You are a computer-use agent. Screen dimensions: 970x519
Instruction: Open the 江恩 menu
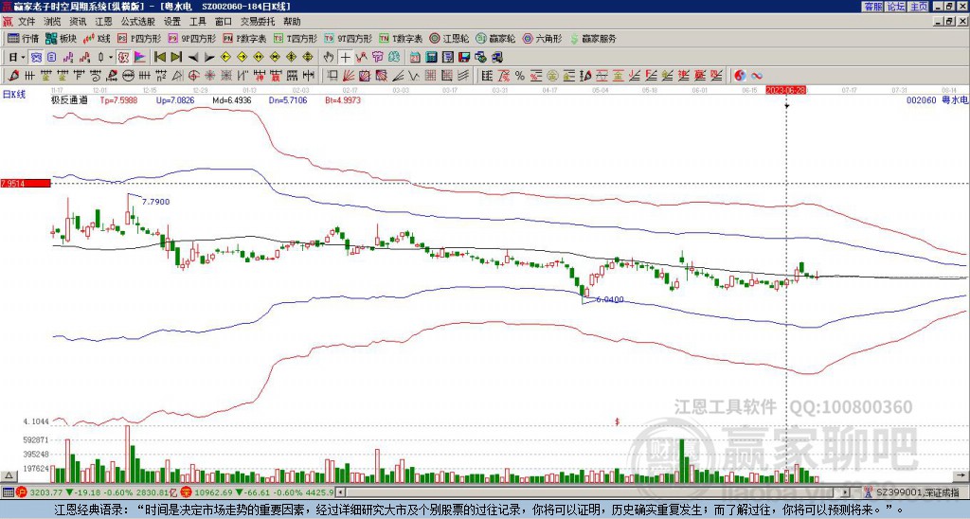click(x=103, y=22)
